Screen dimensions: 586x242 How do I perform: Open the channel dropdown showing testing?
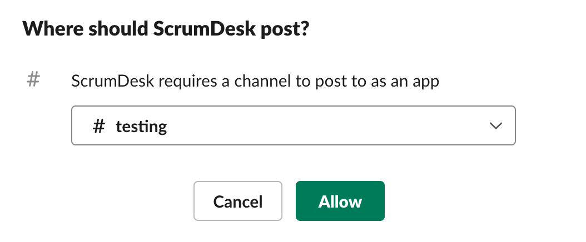tap(294, 125)
